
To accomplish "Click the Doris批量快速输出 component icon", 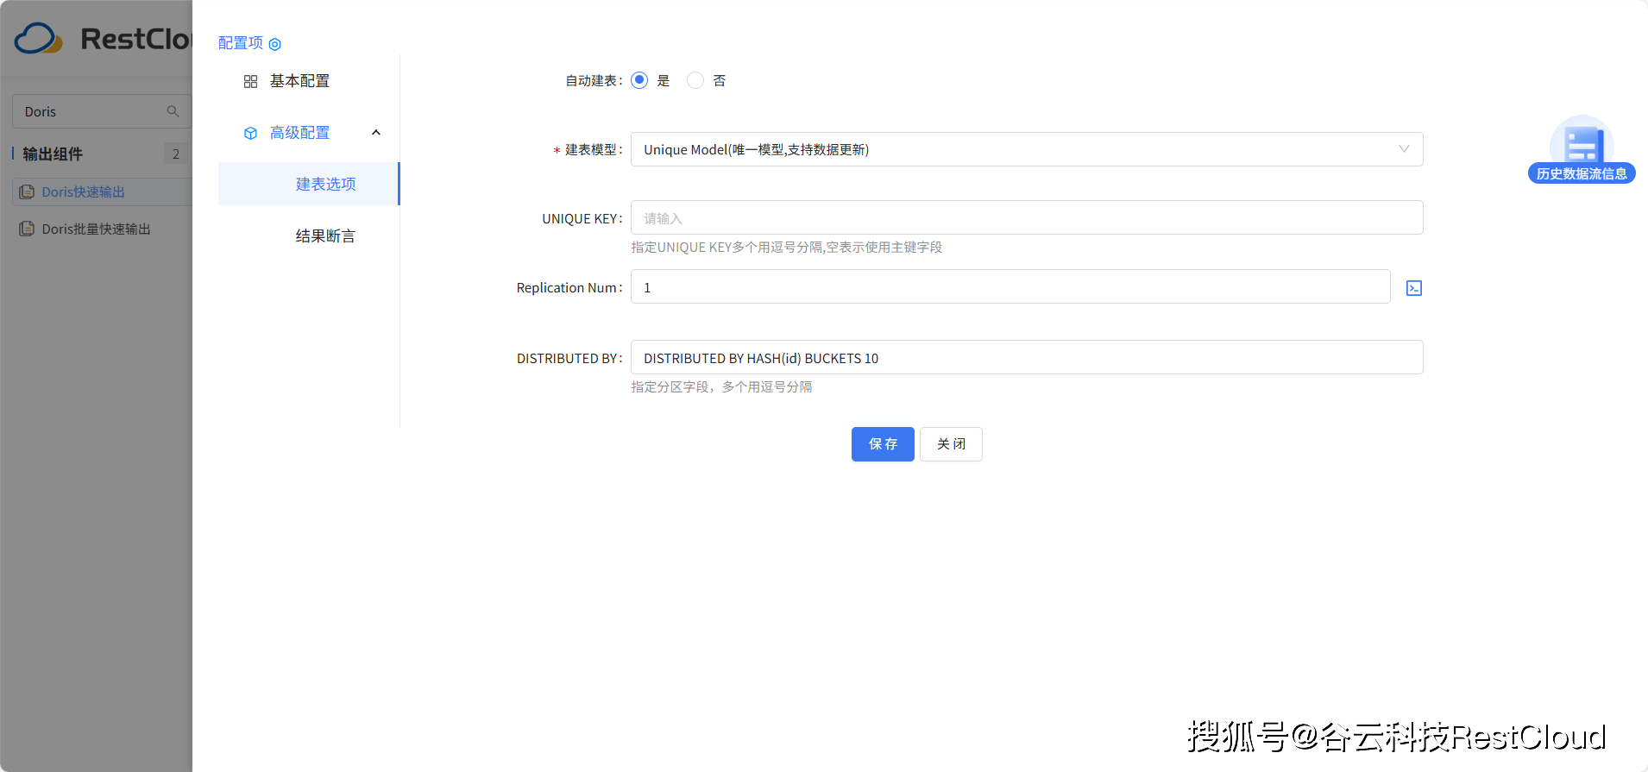I will [x=27, y=229].
